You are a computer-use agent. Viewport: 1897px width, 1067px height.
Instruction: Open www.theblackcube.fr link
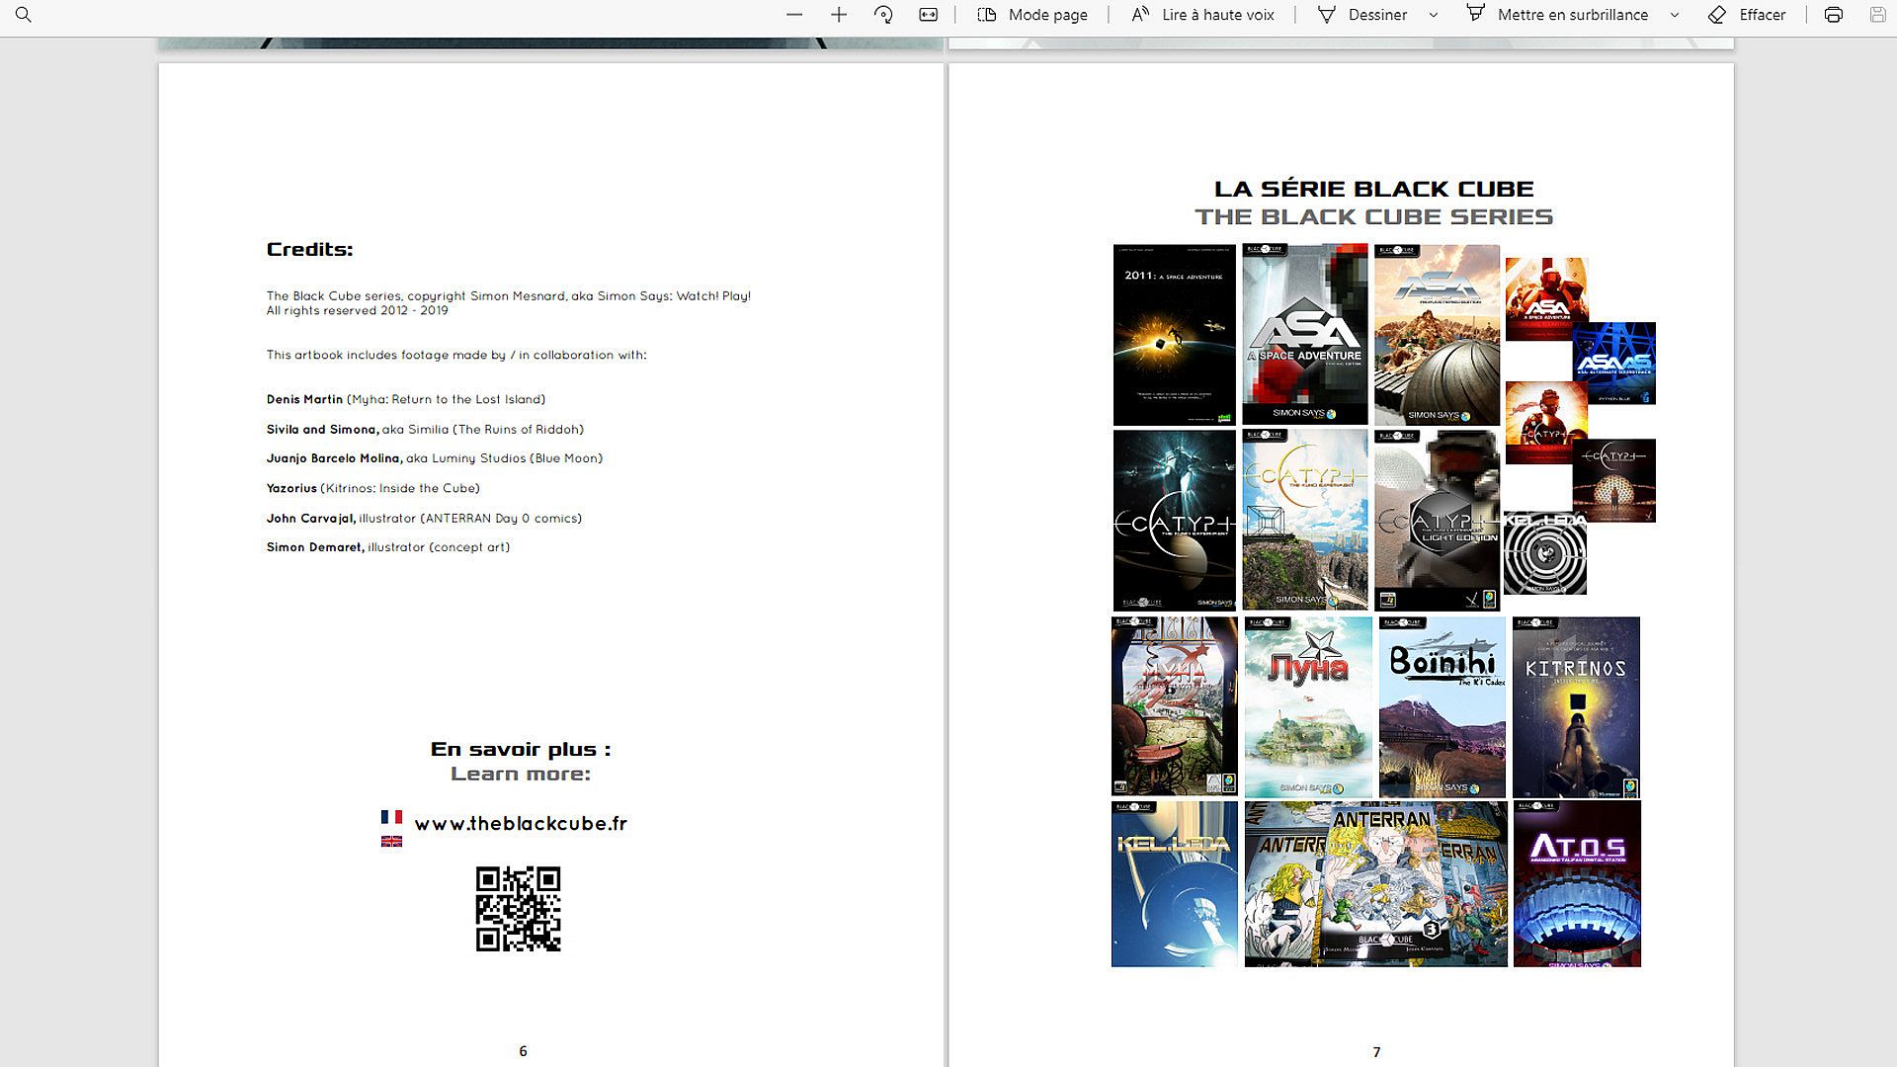521,824
